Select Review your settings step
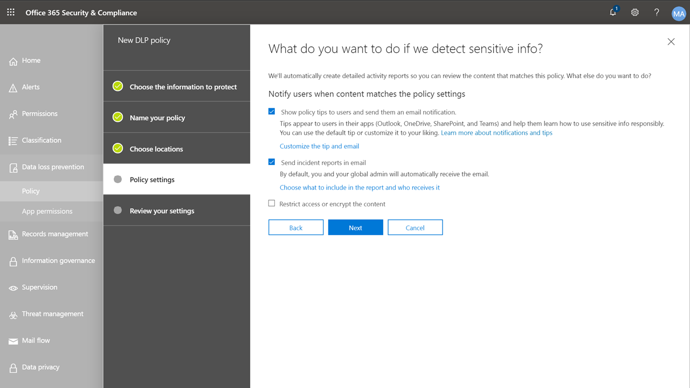The width and height of the screenshot is (690, 388). click(x=177, y=211)
